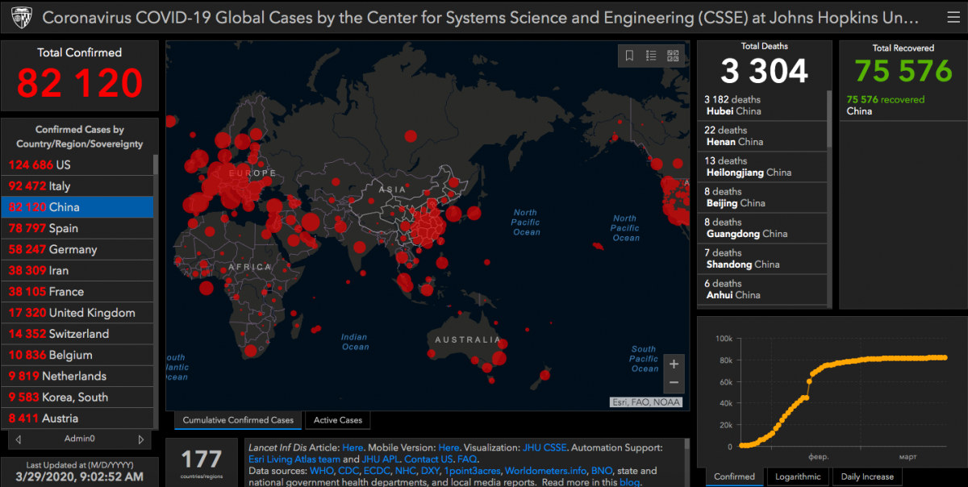Open the NHC data source link
The image size is (968, 487).
pyautogui.click(x=407, y=471)
